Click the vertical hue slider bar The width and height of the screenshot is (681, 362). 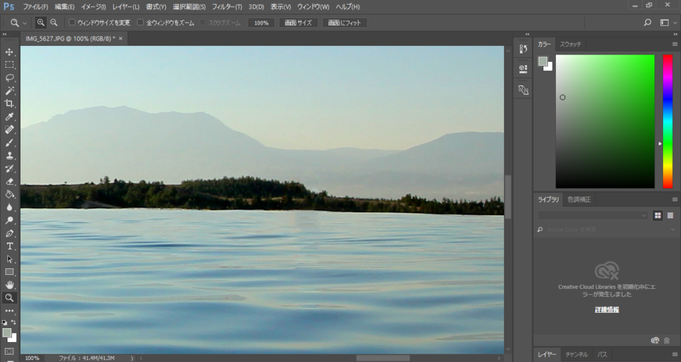coord(667,121)
